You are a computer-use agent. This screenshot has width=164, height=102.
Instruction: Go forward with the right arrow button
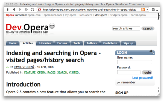(x=20, y=10)
